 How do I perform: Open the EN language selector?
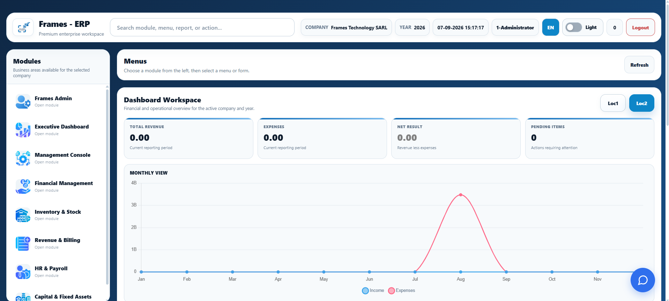(x=550, y=28)
